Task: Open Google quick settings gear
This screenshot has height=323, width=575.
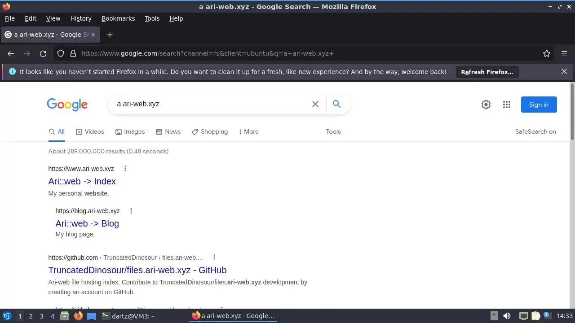Action: click(x=486, y=105)
